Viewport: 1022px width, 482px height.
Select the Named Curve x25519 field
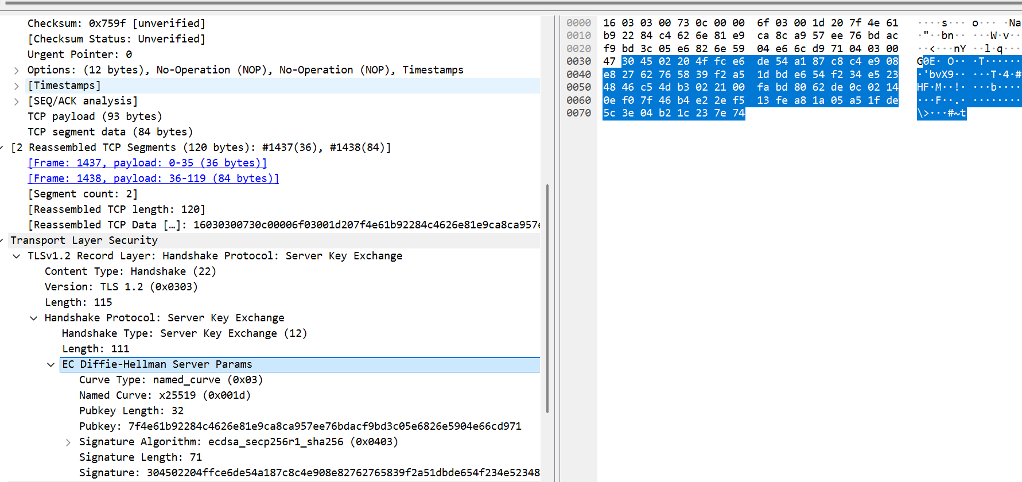click(x=165, y=395)
